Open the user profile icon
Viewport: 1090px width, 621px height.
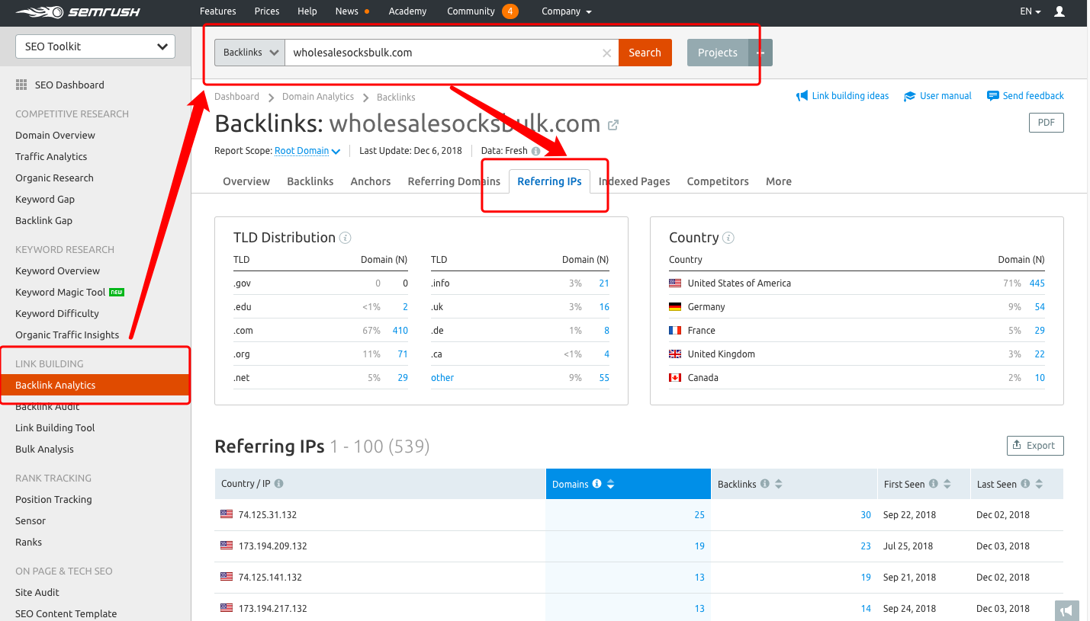tap(1060, 11)
